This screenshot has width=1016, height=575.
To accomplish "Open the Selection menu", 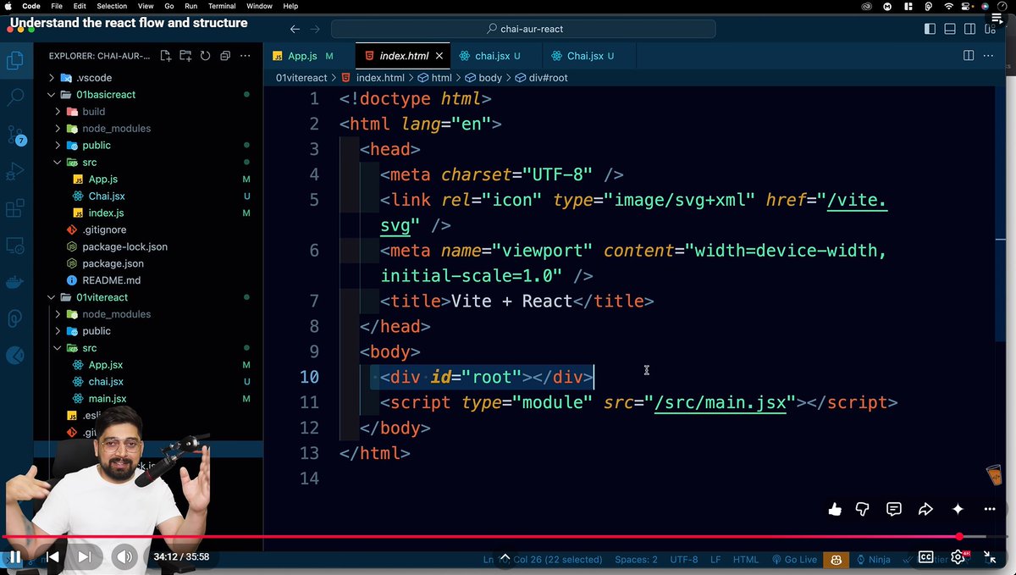I will click(111, 6).
